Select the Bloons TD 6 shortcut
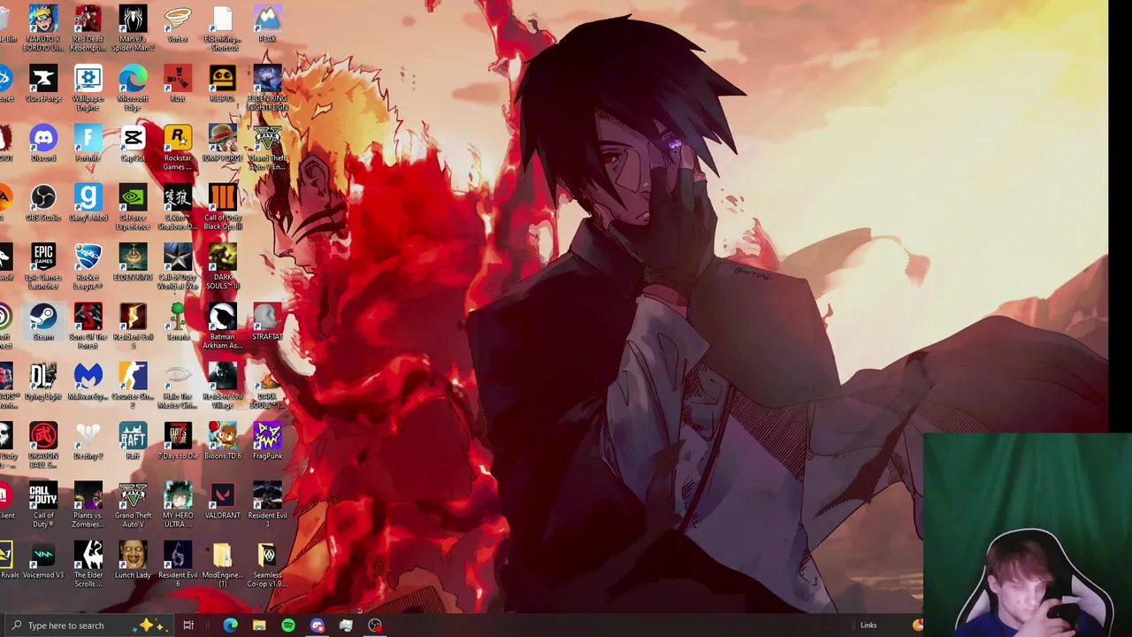 pos(222,439)
